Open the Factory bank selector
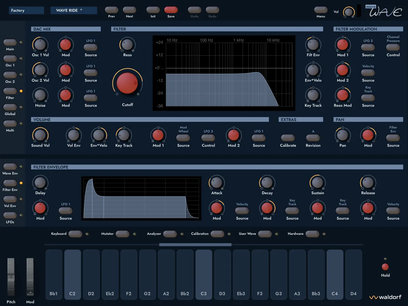Viewport: 408px width, 306px height. pyautogui.click(x=26, y=10)
